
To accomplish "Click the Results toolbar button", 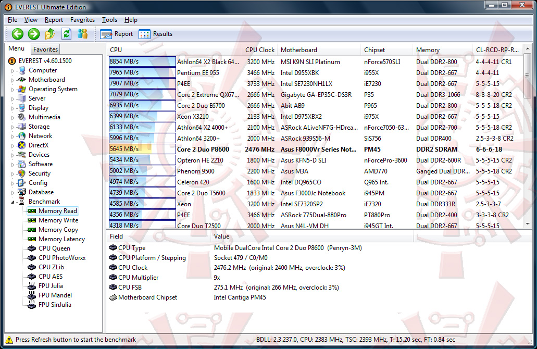I will [156, 34].
